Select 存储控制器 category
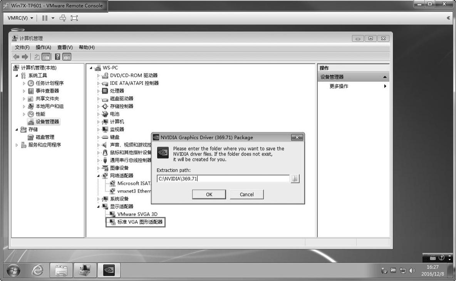Viewport: 456px width, 281px height. [122, 106]
